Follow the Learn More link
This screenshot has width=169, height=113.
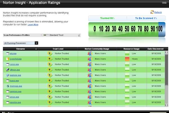[x=33, y=25]
